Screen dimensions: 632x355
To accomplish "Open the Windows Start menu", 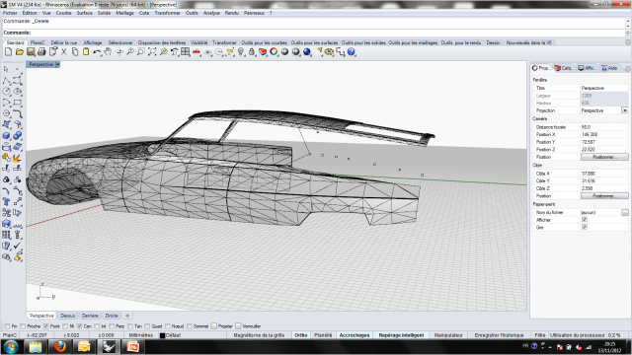I will point(11,346).
